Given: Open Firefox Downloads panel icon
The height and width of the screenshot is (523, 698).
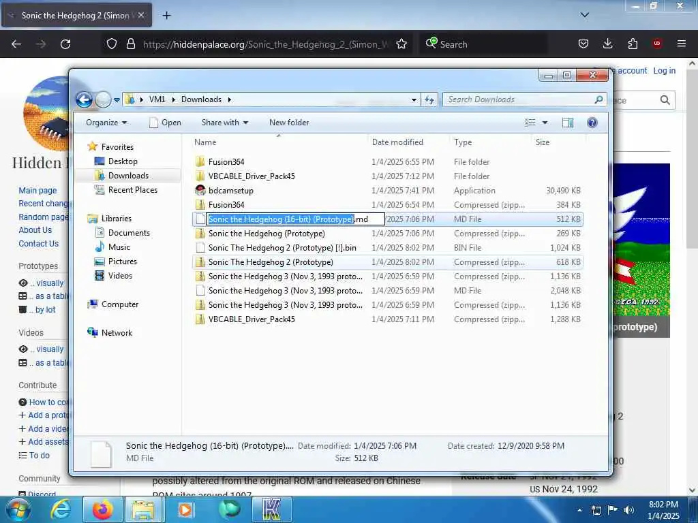Looking at the screenshot, I should pos(607,44).
